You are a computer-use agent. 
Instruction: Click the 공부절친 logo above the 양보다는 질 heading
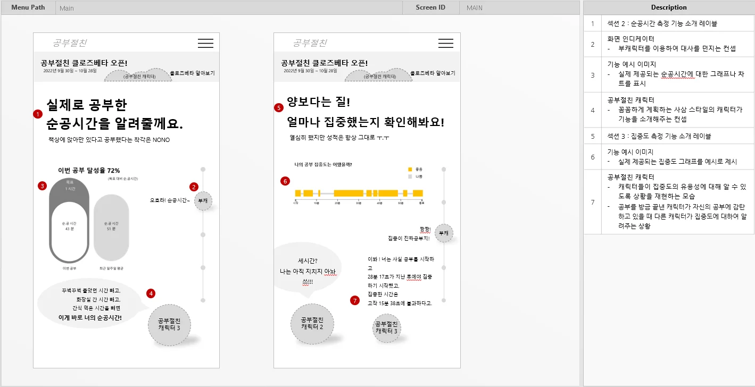pos(310,43)
